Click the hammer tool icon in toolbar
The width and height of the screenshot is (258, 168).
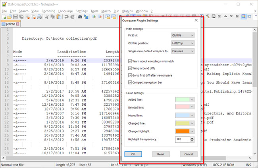click(x=208, y=16)
